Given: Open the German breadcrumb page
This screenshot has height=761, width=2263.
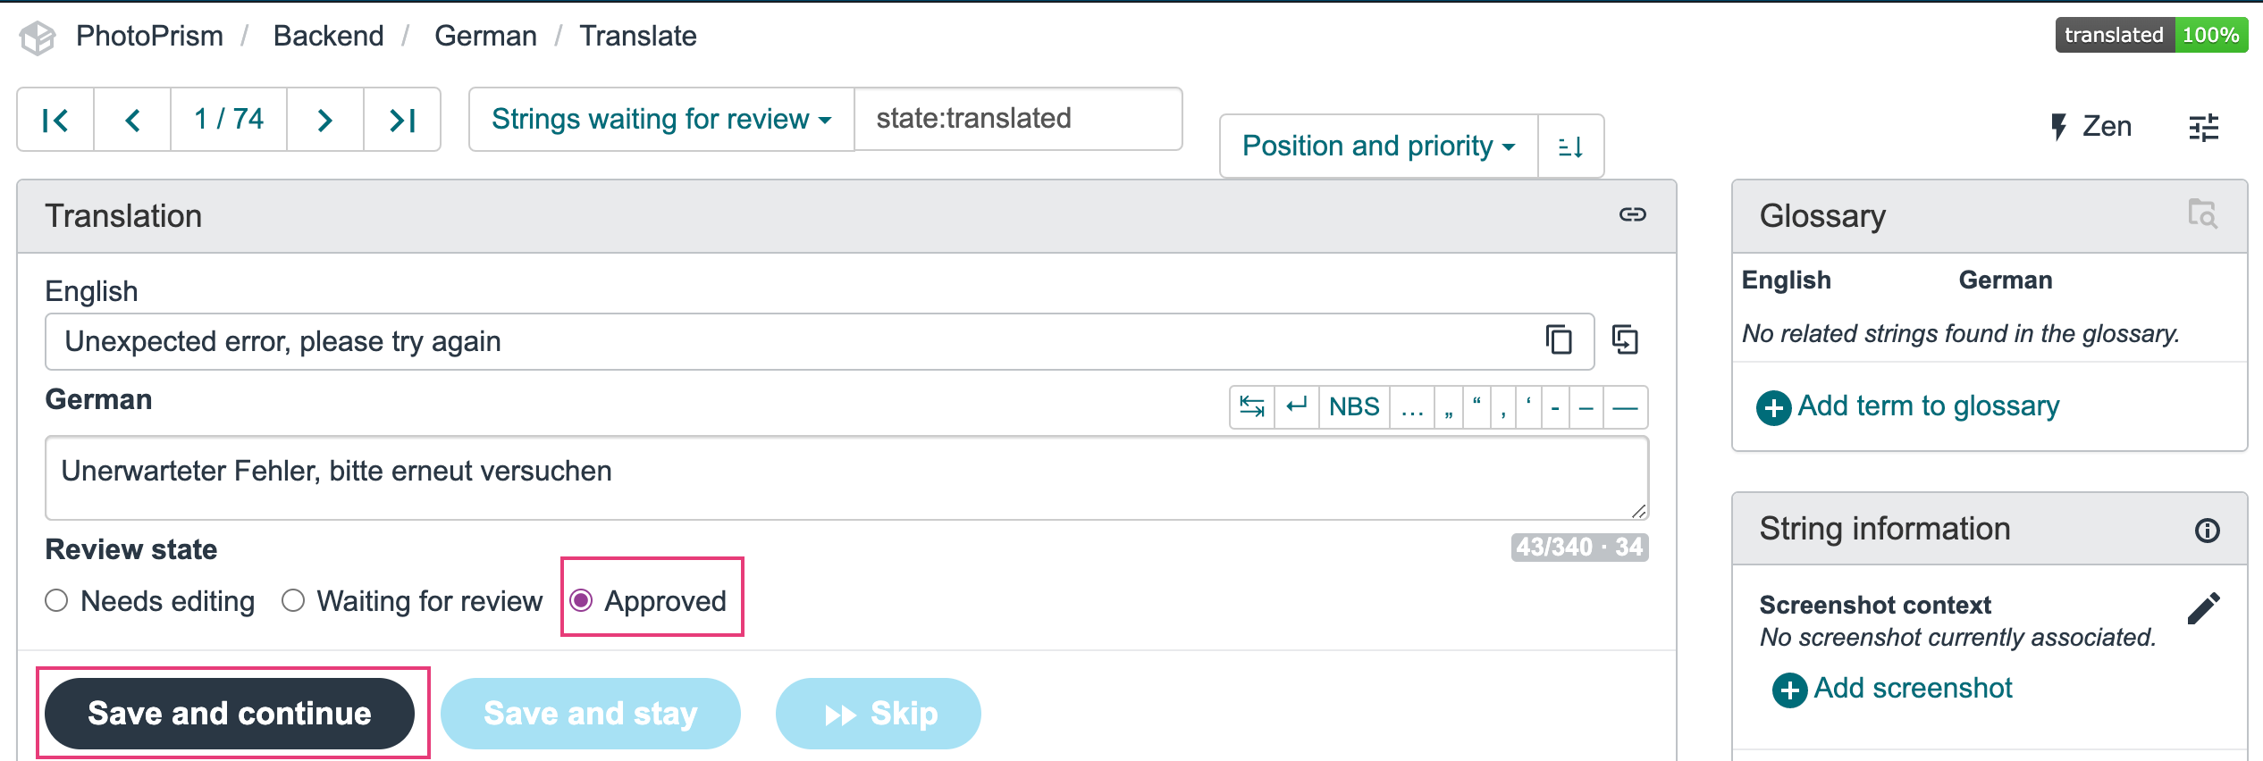Looking at the screenshot, I should coord(485,36).
